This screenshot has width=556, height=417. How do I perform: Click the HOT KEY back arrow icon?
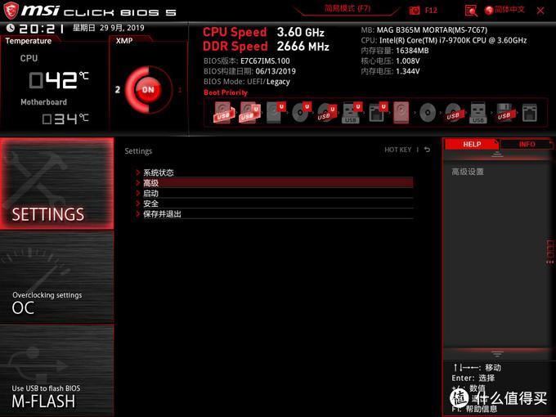428,150
